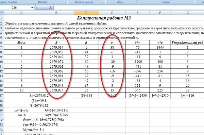204x135 pixels.
Task: Select the cell containing -16
Action: [x=112, y=71]
